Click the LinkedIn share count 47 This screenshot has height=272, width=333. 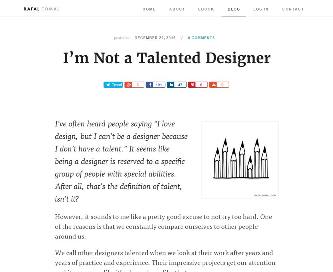coord(180,85)
